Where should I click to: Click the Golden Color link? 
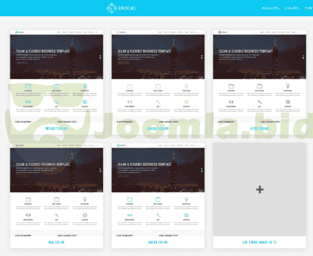click(158, 128)
